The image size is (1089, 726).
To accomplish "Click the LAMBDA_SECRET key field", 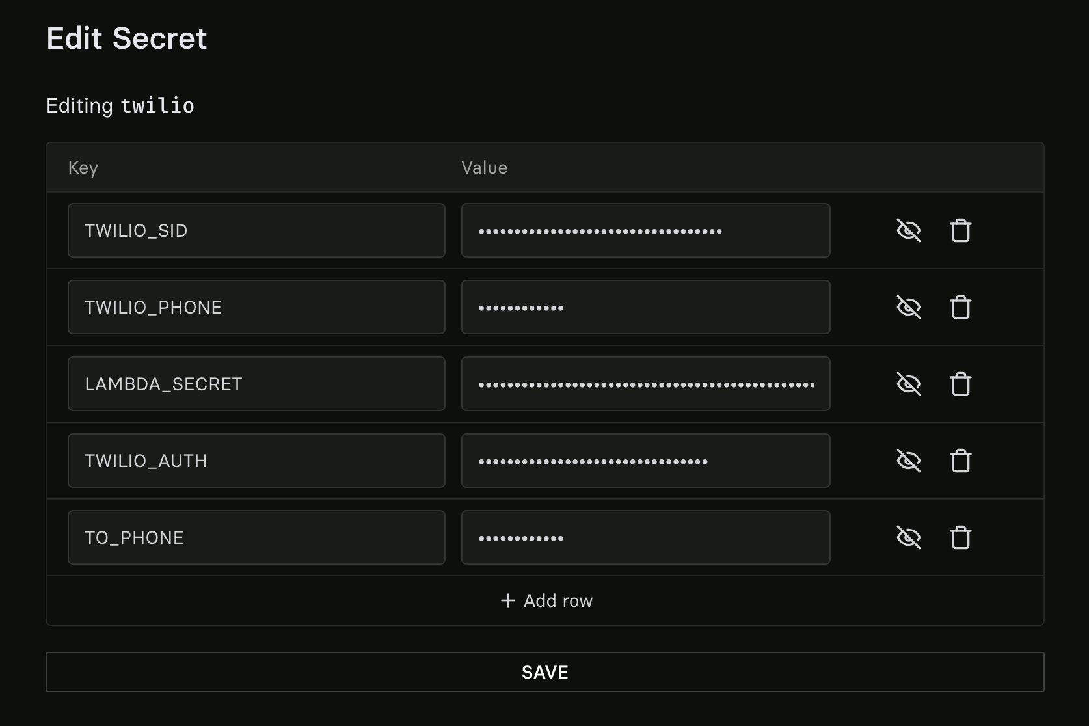I will click(x=256, y=384).
